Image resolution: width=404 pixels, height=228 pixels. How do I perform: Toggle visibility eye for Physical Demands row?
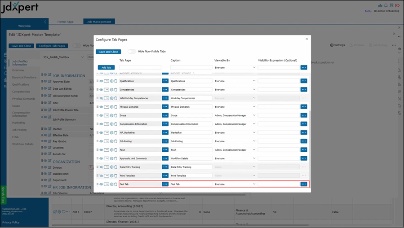(102, 107)
